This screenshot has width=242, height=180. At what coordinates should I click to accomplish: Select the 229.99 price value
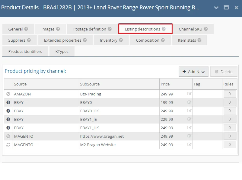[x=167, y=119]
